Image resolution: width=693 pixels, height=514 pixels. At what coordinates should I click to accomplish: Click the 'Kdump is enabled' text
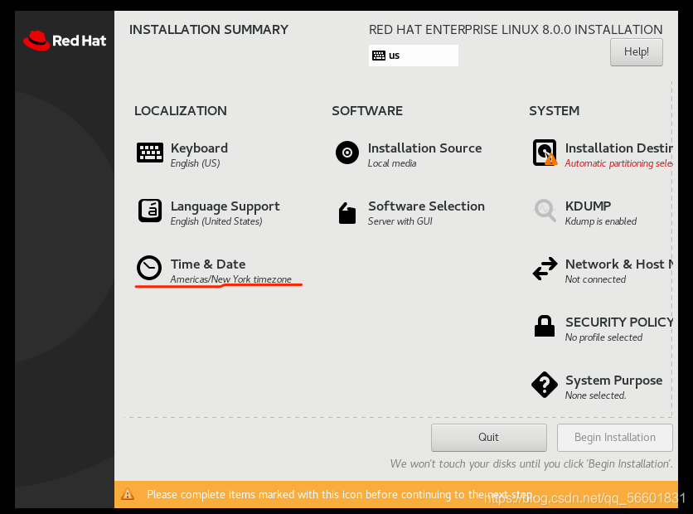[601, 221]
